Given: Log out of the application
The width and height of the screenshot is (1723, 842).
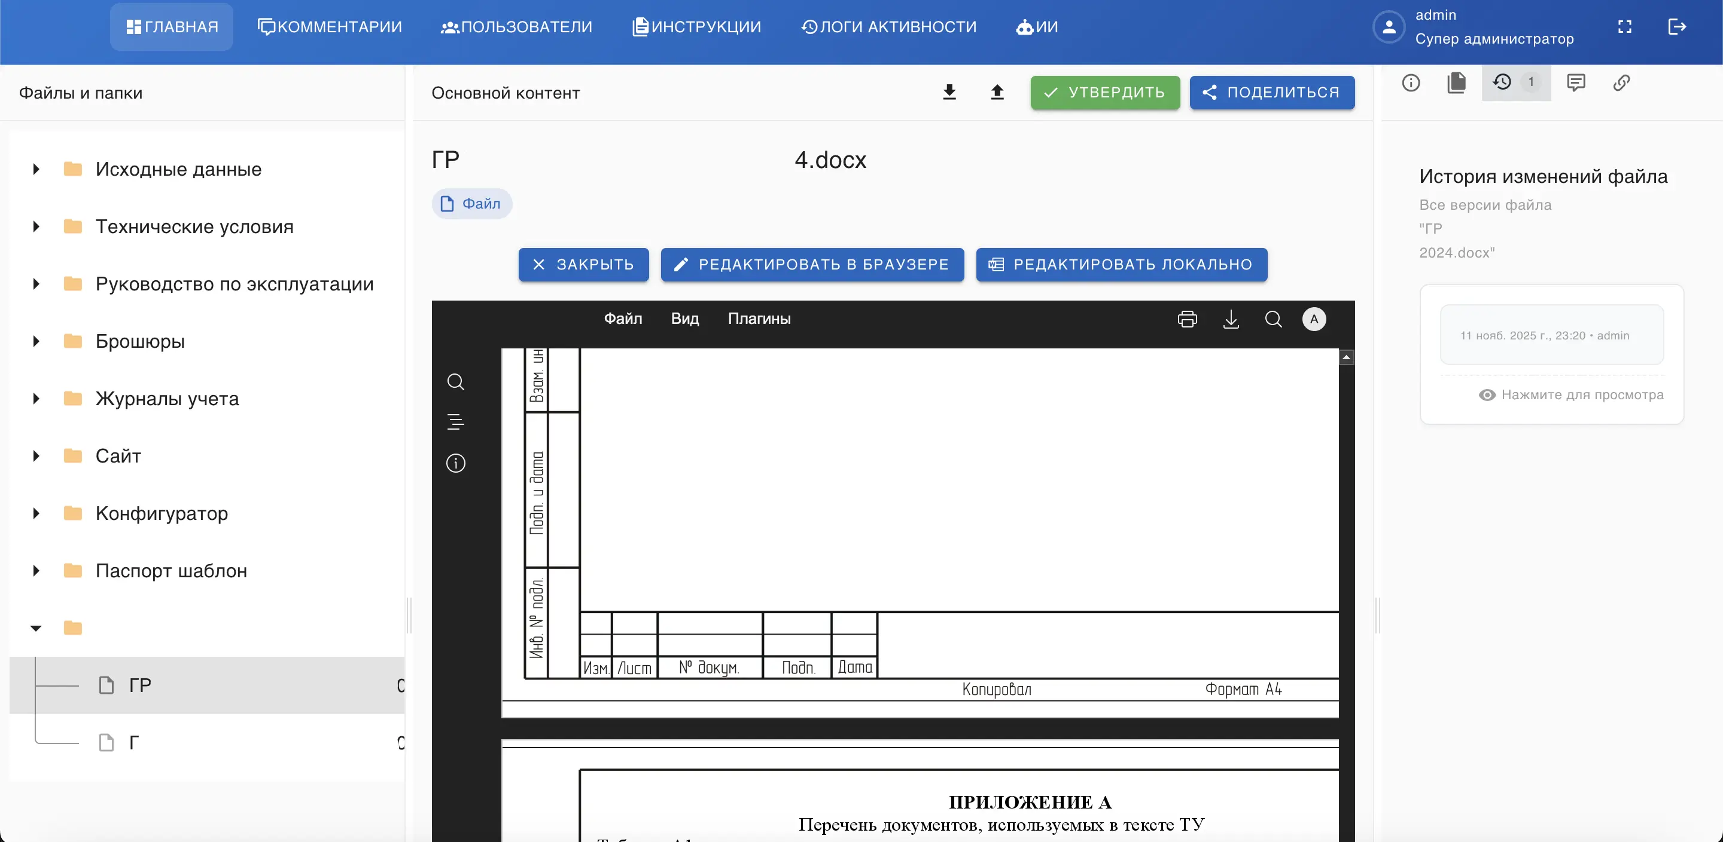Looking at the screenshot, I should tap(1678, 27).
